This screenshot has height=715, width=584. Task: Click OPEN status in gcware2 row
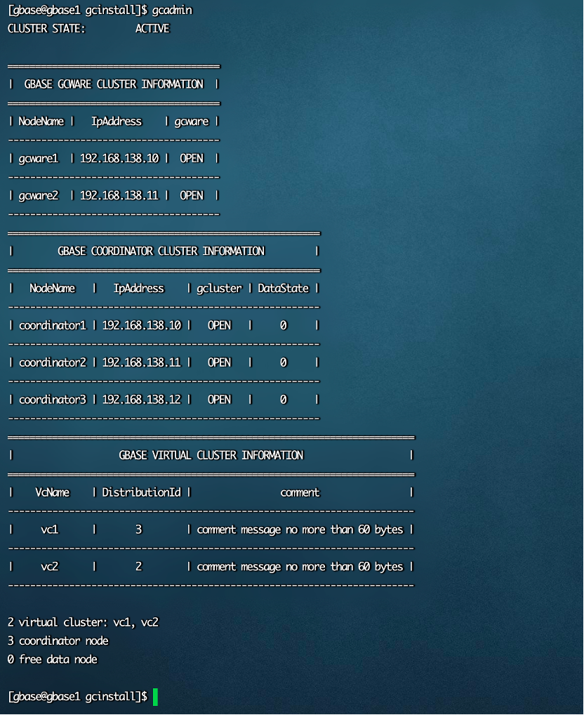[192, 196]
